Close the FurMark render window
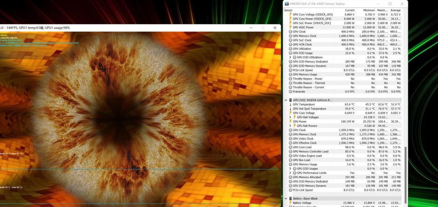 pyautogui.click(x=275, y=28)
